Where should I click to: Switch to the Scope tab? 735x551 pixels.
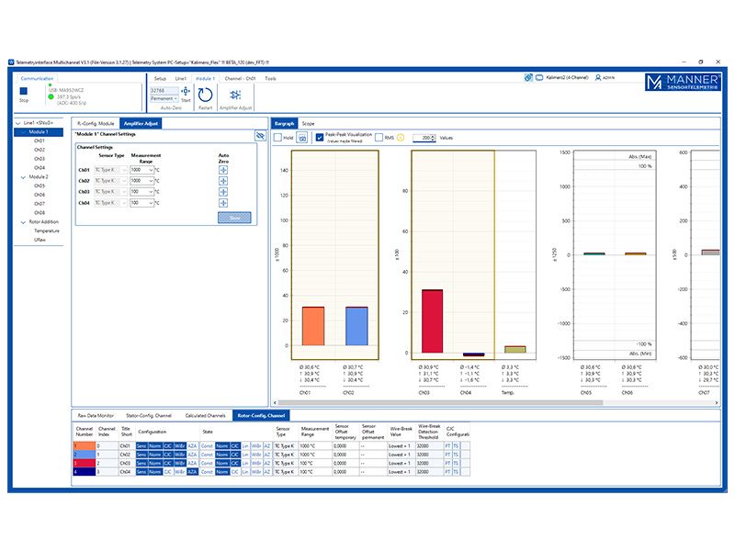[309, 124]
